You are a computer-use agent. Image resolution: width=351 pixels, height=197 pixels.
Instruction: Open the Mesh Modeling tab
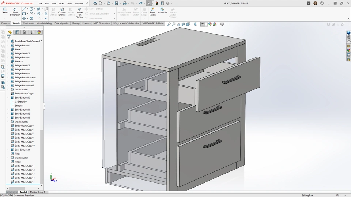point(44,23)
